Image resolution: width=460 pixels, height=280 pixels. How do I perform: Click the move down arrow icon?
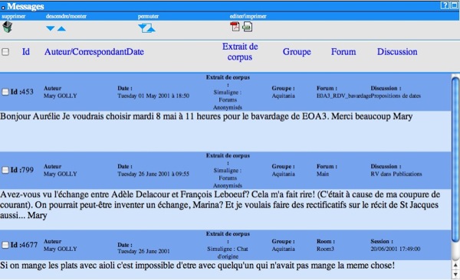(51, 28)
